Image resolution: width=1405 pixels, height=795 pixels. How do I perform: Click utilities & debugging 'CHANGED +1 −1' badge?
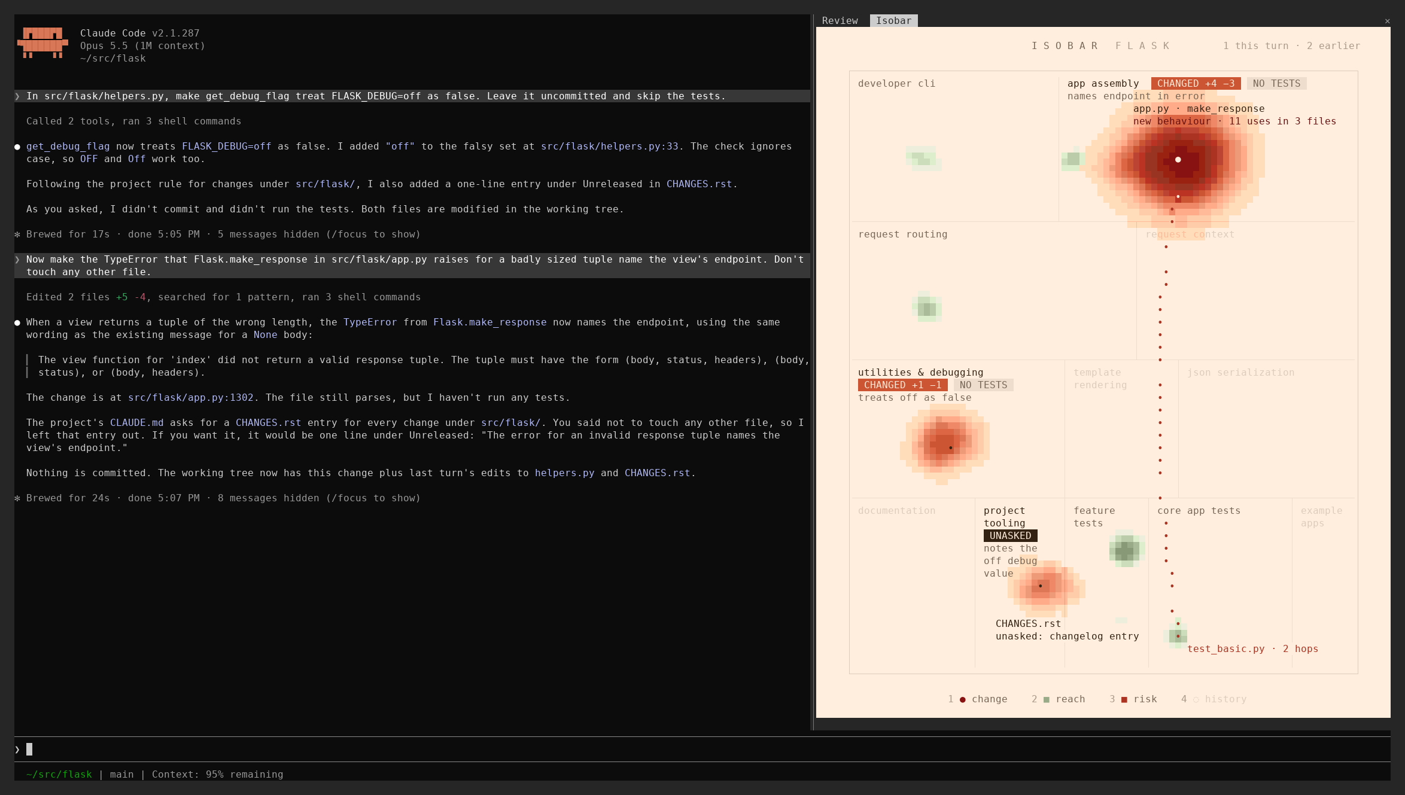point(902,385)
